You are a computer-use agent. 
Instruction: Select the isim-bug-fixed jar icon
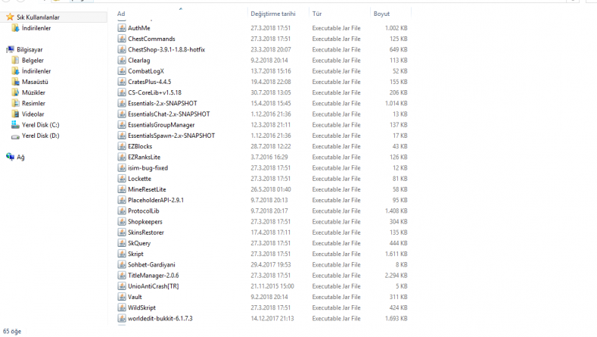pyautogui.click(x=122, y=167)
